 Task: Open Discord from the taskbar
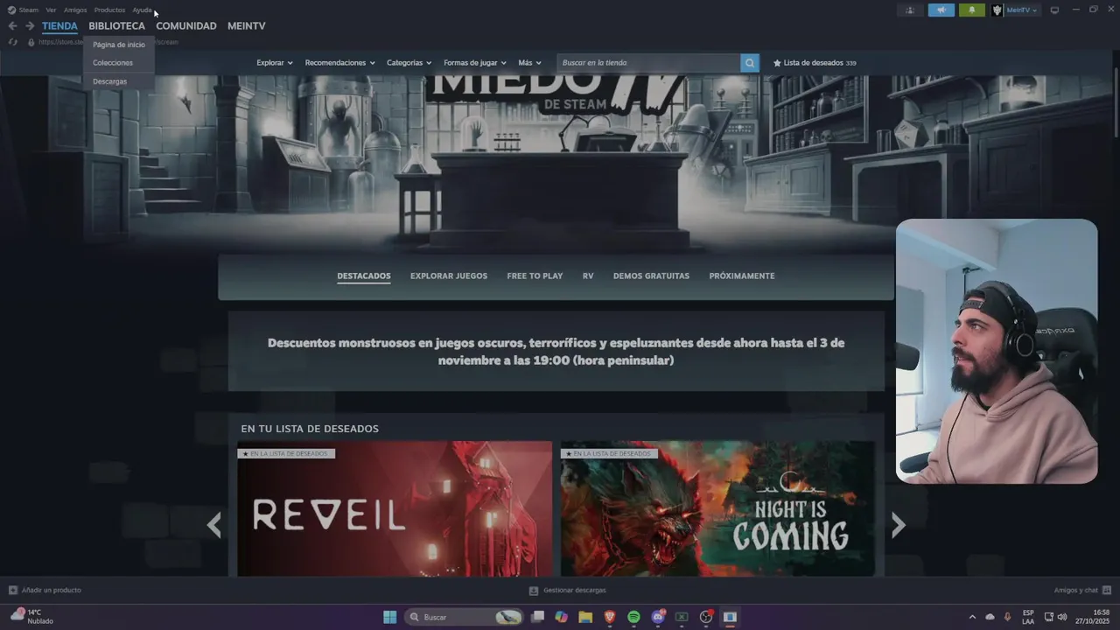[658, 617]
